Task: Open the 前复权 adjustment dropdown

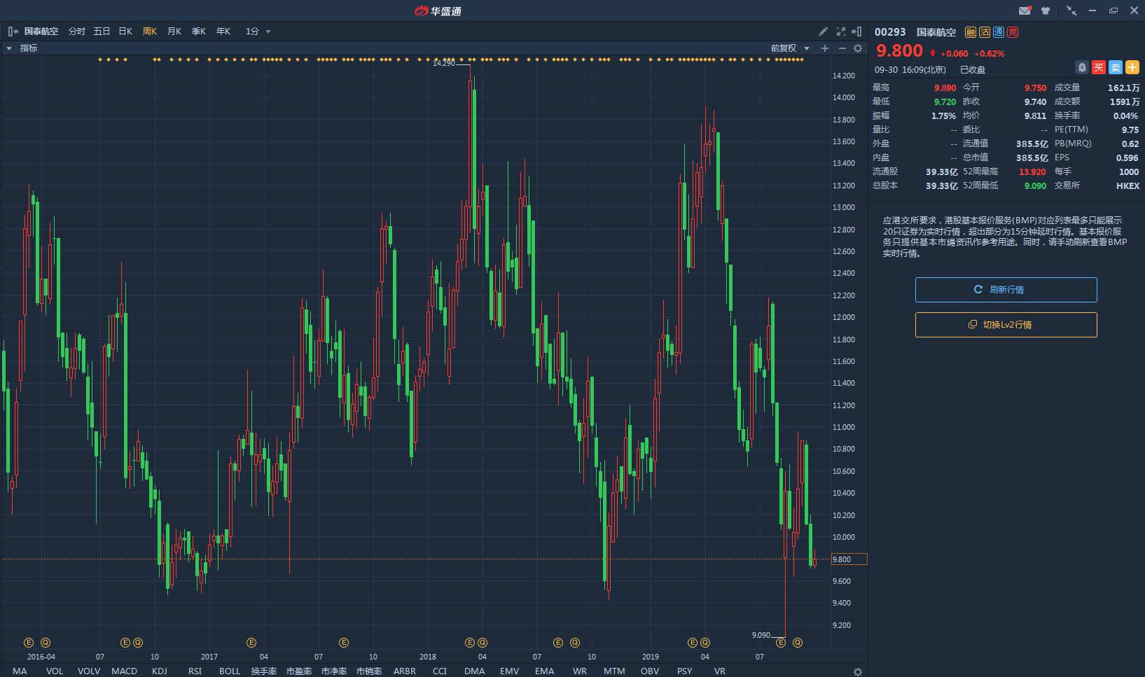Action: (789, 48)
